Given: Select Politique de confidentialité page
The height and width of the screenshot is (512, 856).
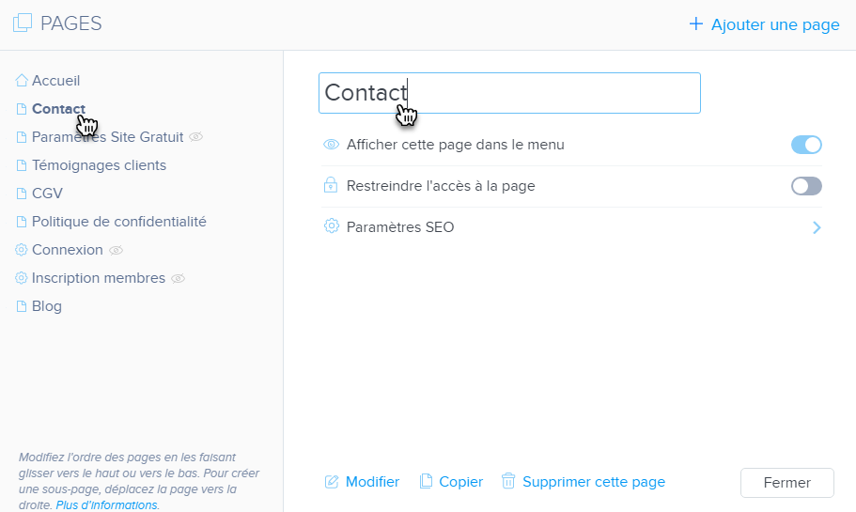Looking at the screenshot, I should [x=118, y=222].
